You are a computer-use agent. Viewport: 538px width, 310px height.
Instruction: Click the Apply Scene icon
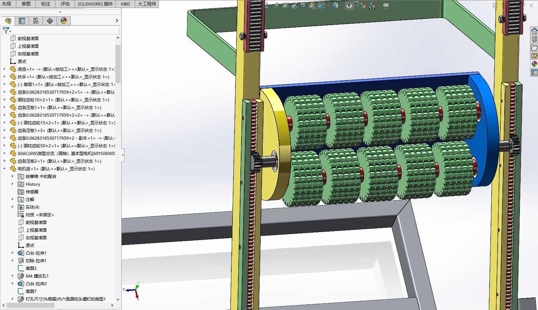coord(372,6)
